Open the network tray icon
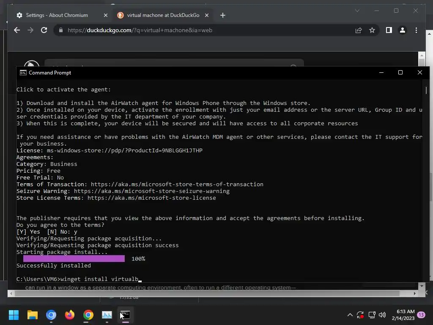 click(372, 315)
